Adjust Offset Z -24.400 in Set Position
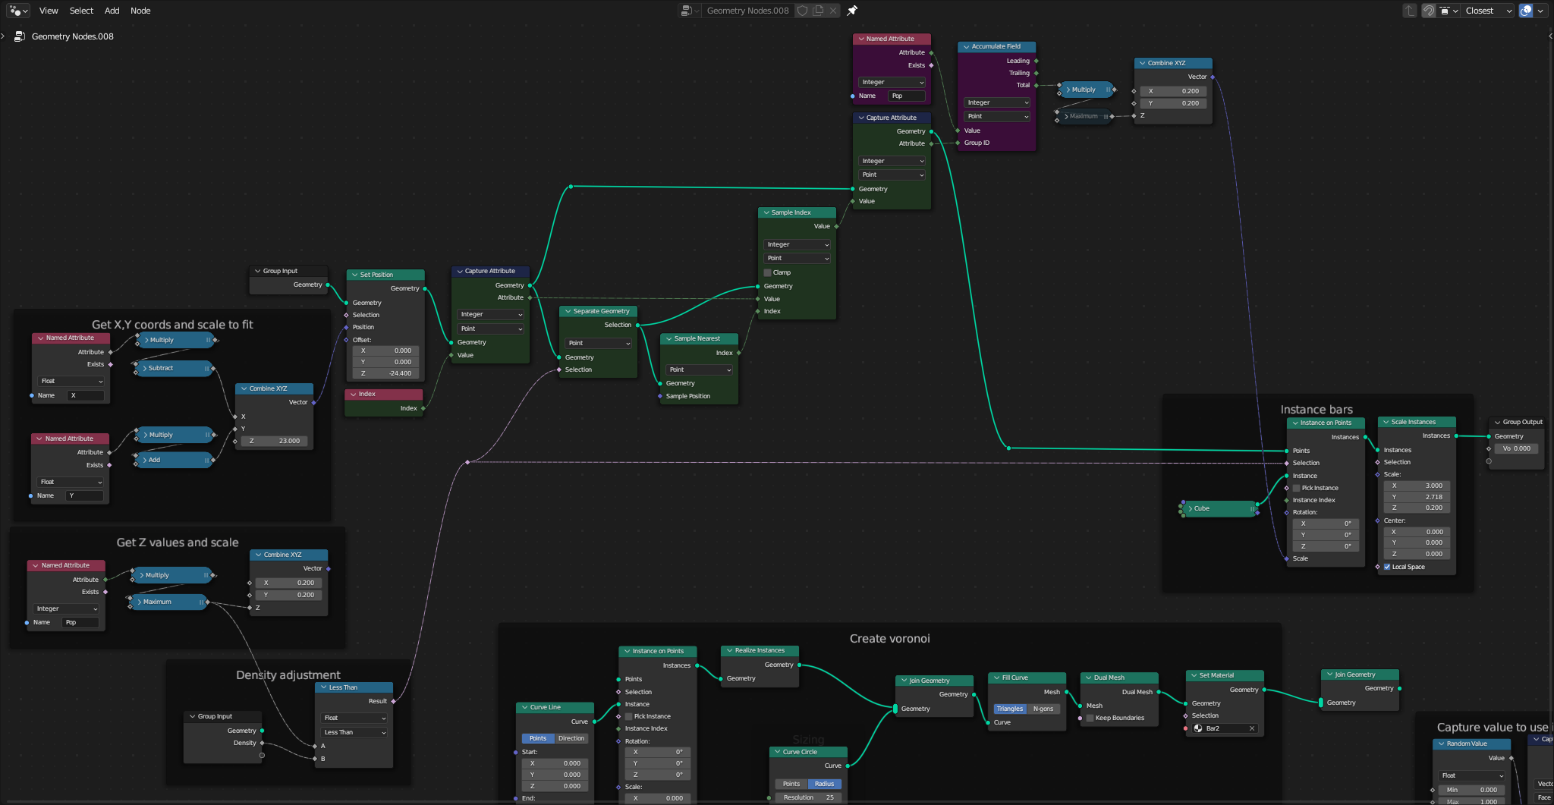Viewport: 1554px width, 805px height. click(385, 373)
